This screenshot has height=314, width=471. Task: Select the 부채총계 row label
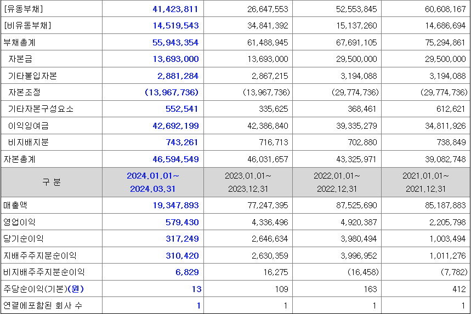19,42
